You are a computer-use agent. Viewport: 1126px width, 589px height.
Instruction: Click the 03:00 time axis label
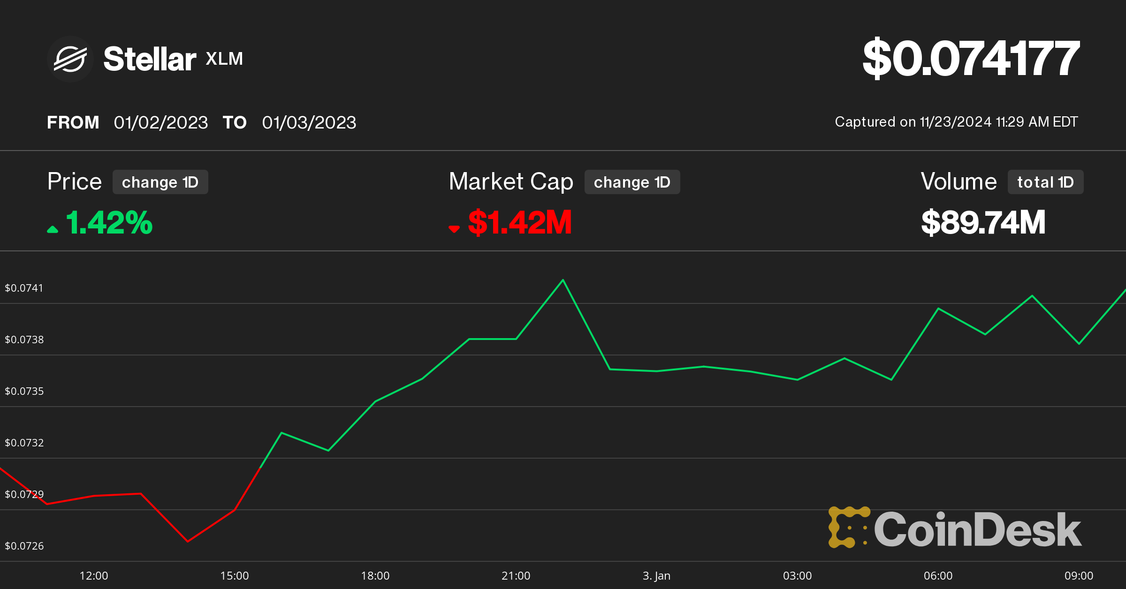click(x=798, y=576)
